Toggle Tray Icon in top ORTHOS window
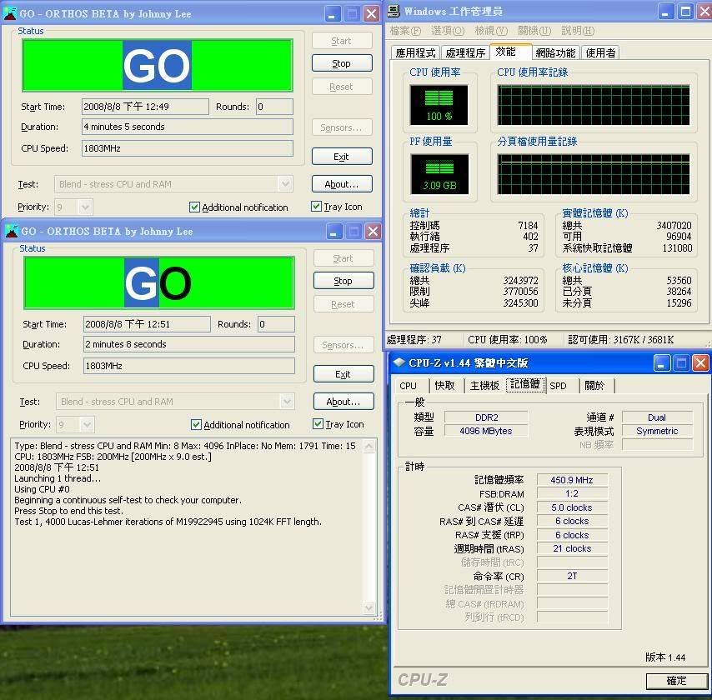This screenshot has height=700, width=712. click(317, 207)
